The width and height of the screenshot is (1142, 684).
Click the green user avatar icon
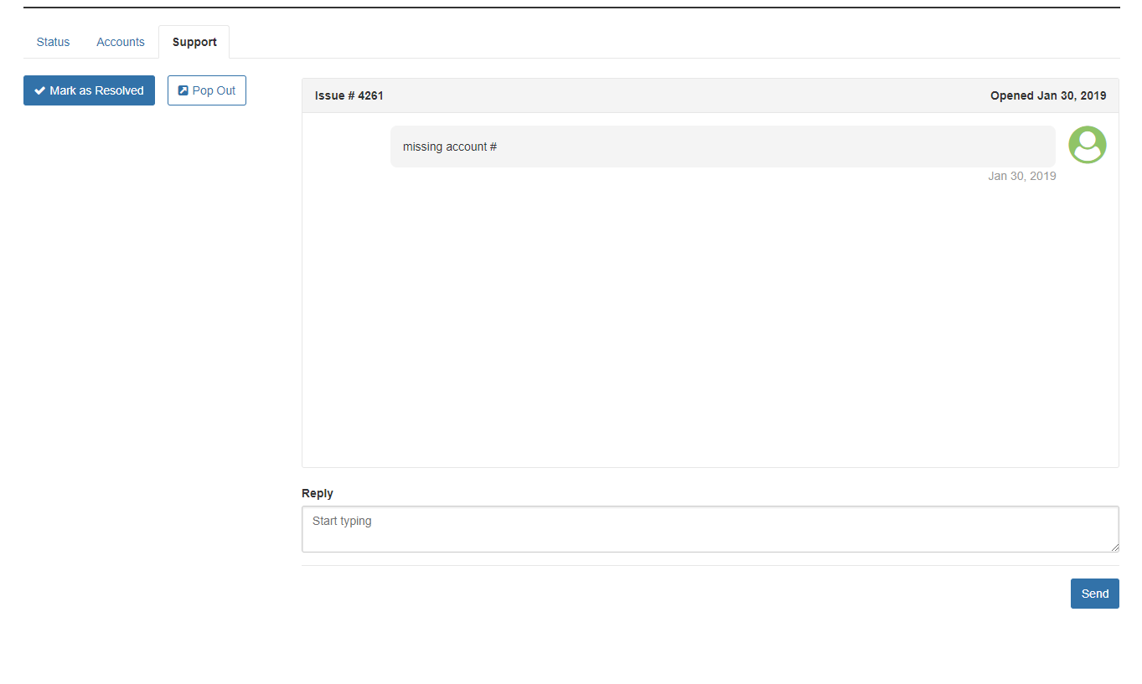click(x=1087, y=145)
